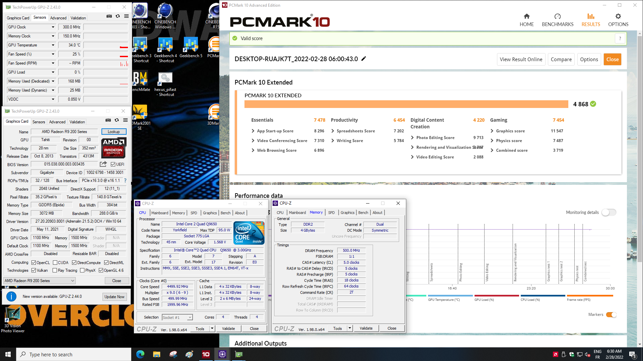Screen dimensions: 643x361
Task: Toggle Vulkan checkbox
Action: coord(33,270)
